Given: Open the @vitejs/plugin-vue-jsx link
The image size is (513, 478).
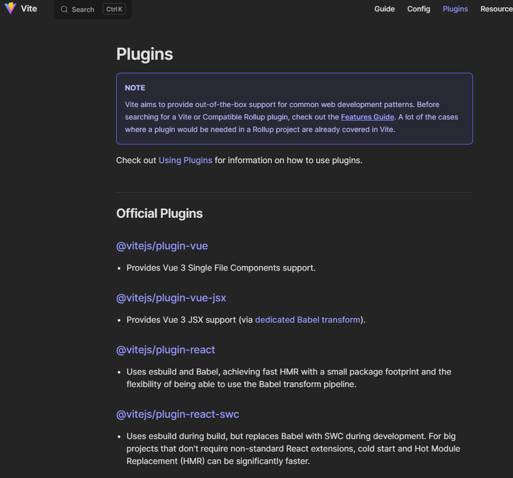Looking at the screenshot, I should [171, 298].
